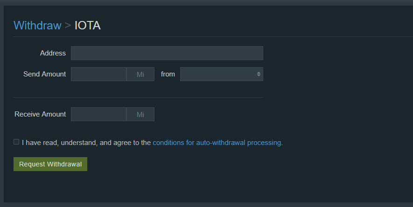The image size is (413, 207).
Task: Click the line under the Withdraw heading
Action: click(x=210, y=36)
